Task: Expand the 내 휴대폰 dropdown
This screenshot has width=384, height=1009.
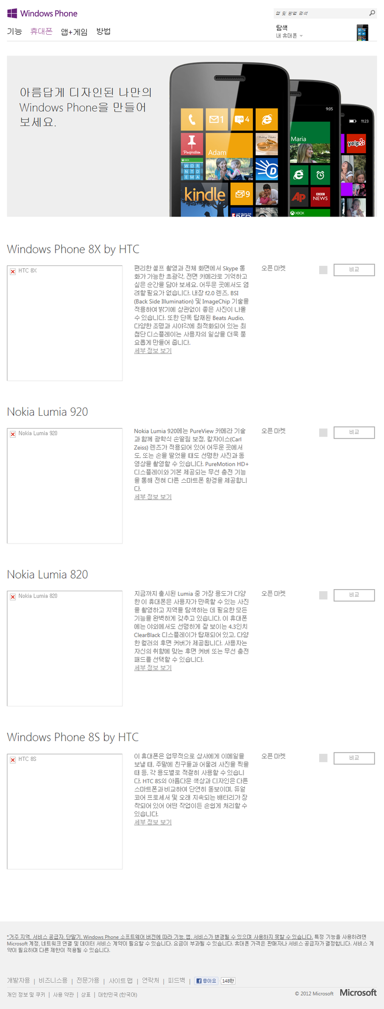Action: tap(289, 36)
